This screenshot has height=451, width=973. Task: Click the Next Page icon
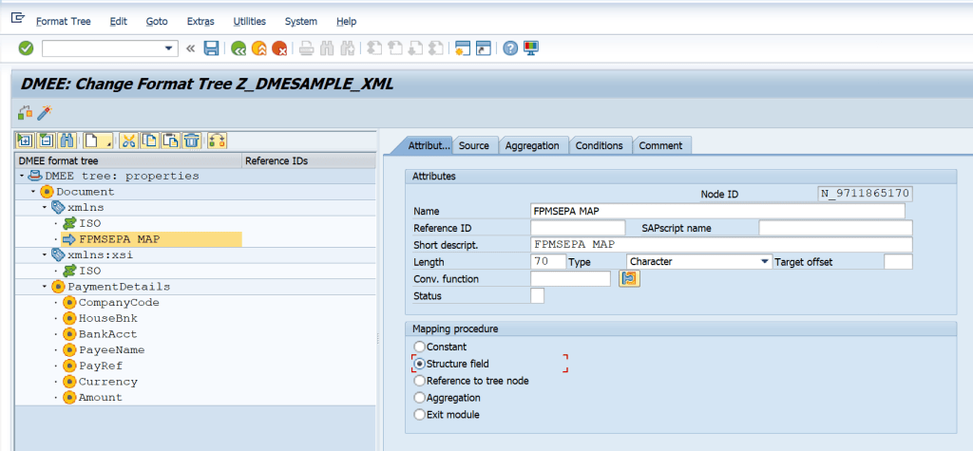[x=415, y=48]
